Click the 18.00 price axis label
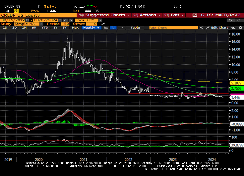Image resolution: width=244 pixels, height=176 pixels. [236, 34]
